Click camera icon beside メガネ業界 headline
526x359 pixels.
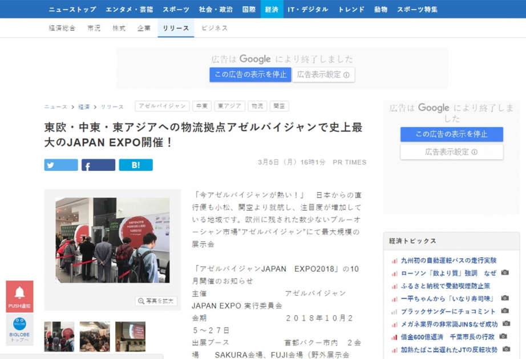(x=506, y=324)
